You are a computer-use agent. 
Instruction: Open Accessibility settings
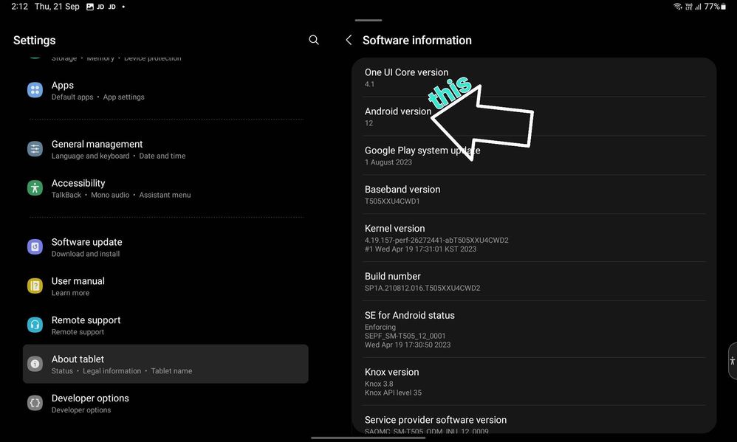(165, 188)
